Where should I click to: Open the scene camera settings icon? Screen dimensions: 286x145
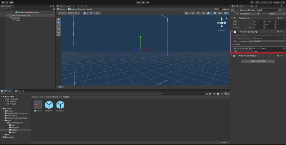[x=221, y=13]
